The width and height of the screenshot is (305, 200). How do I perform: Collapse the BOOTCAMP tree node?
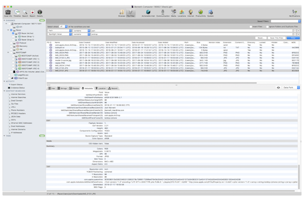[x=8, y=53]
